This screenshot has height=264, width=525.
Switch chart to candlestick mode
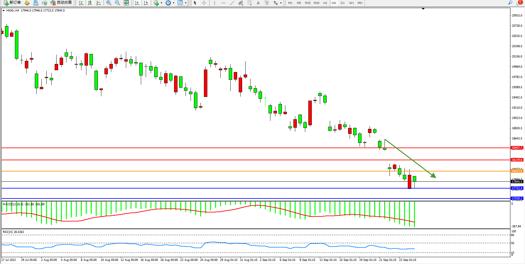[x=90, y=3]
